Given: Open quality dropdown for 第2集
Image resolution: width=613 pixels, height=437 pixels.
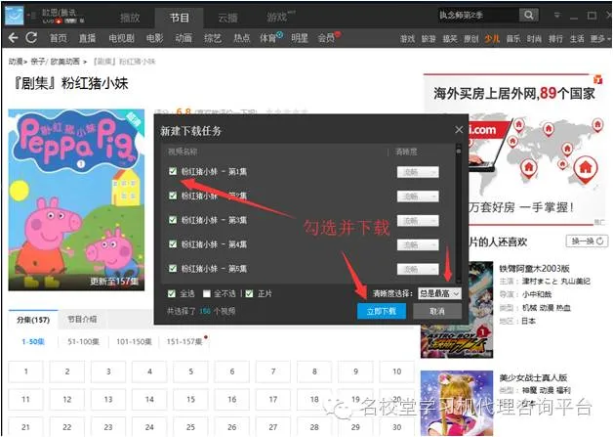Looking at the screenshot, I should point(418,197).
